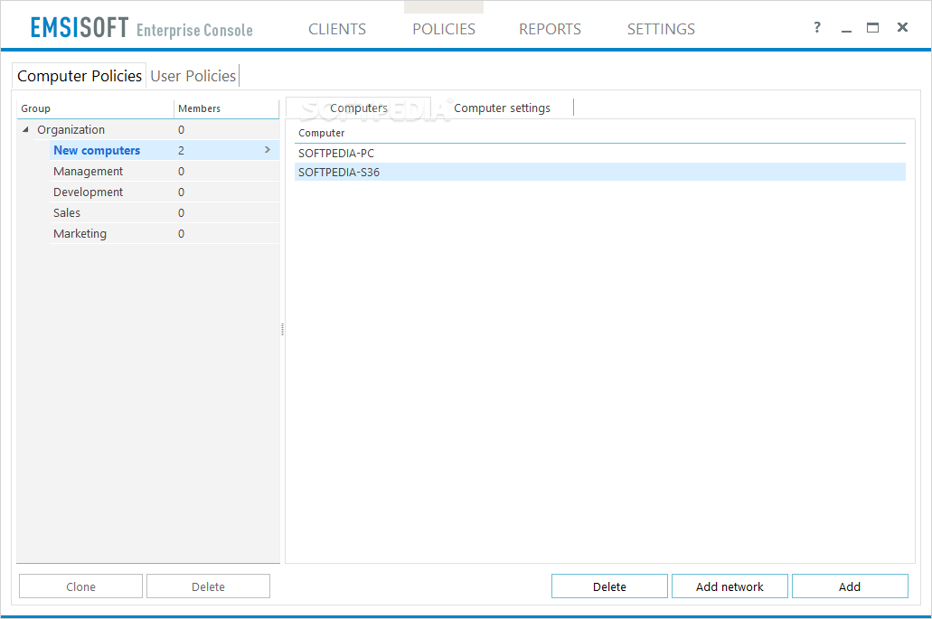
Task: Click members count 0 for Sales
Action: (182, 212)
